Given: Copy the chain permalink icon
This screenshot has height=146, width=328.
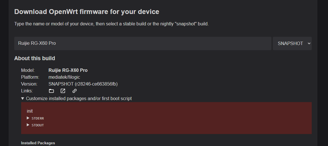Looking at the screenshot, I should point(75,91).
